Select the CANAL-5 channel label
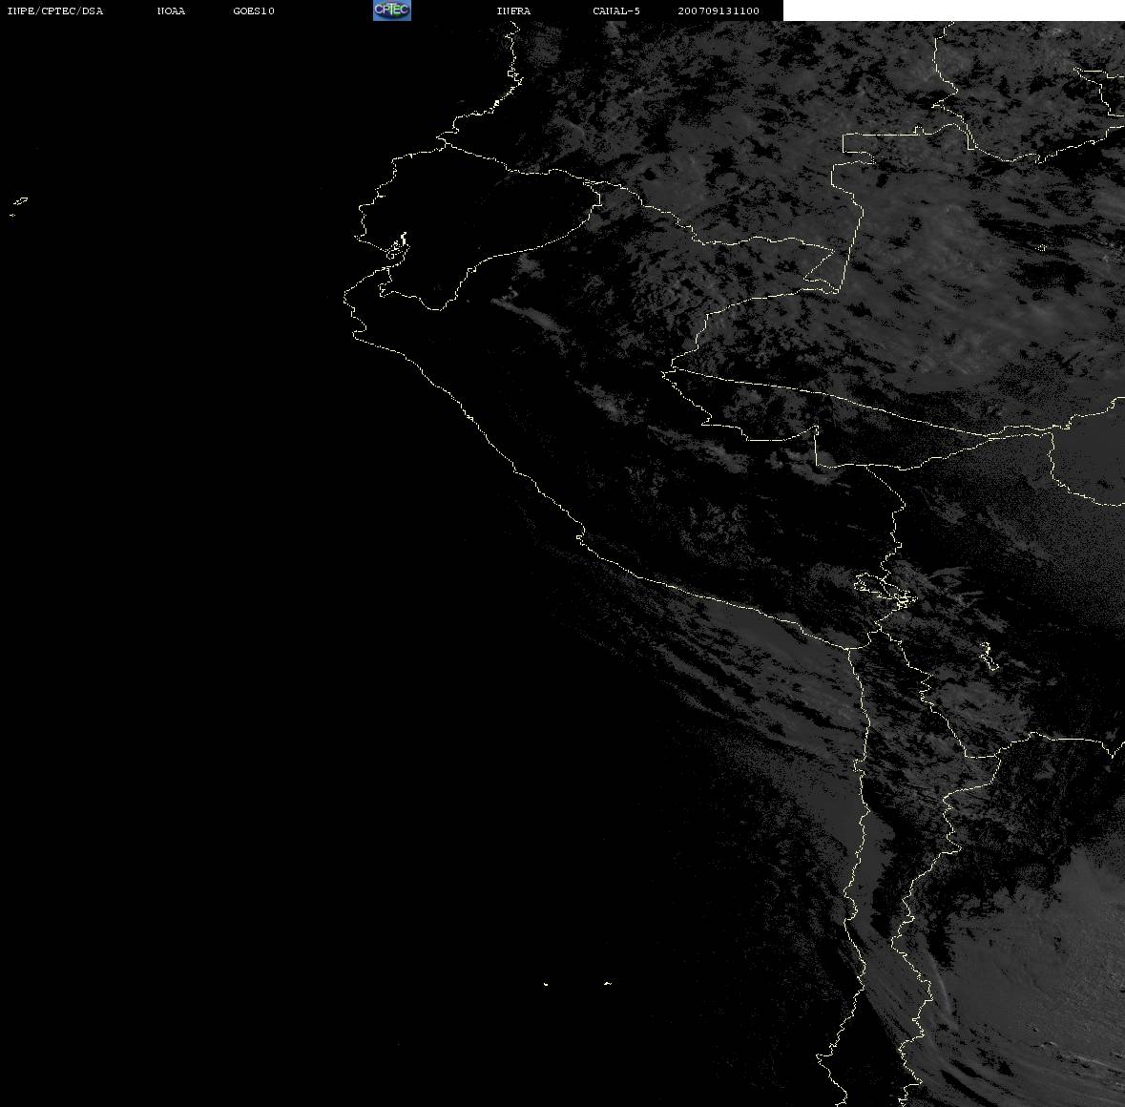Screen dimensions: 1125x1107 616,10
